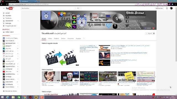Open pratiqueTV subscription

click(x=9, y=46)
